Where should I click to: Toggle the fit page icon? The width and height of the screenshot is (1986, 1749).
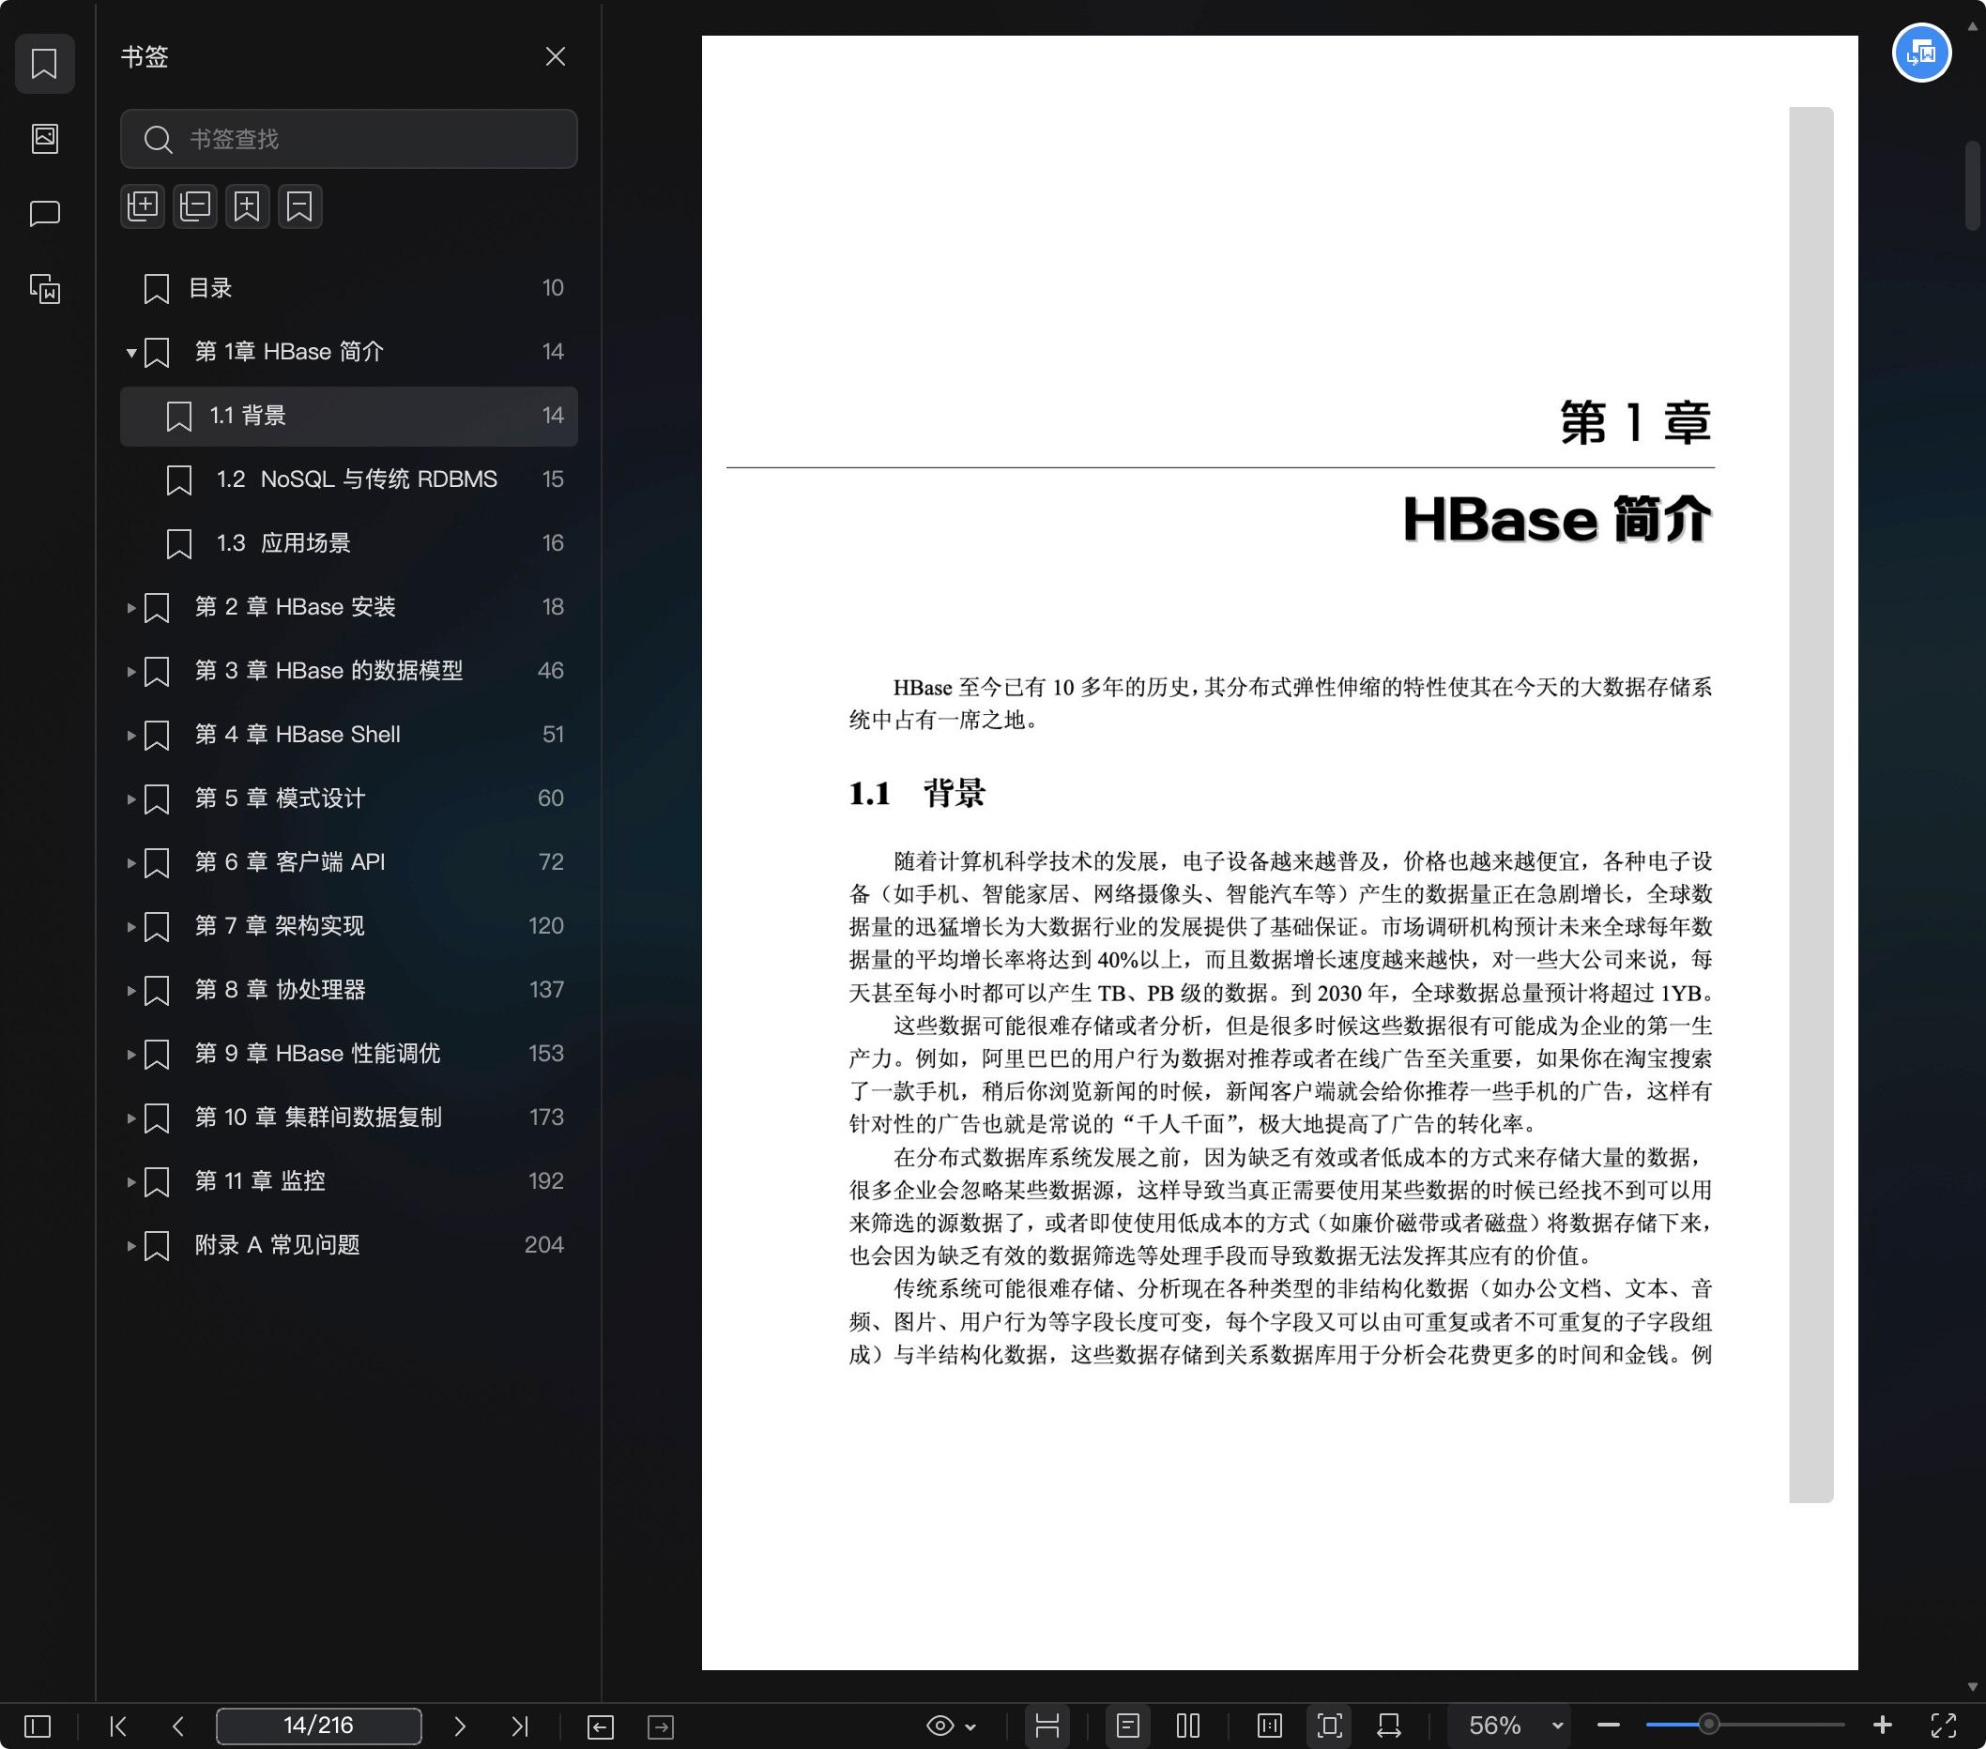pyautogui.click(x=1329, y=1726)
